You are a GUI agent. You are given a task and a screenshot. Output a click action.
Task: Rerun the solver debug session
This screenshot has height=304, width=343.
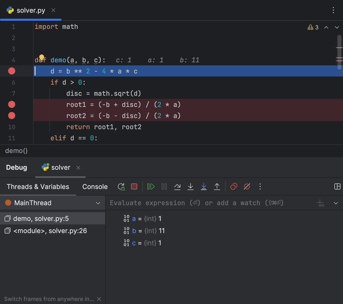121,187
